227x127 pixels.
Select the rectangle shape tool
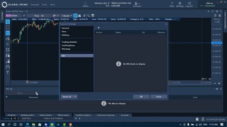coord(8,50)
